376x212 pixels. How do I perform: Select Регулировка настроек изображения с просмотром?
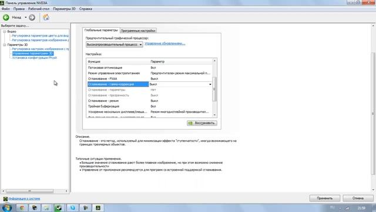[x=41, y=49]
